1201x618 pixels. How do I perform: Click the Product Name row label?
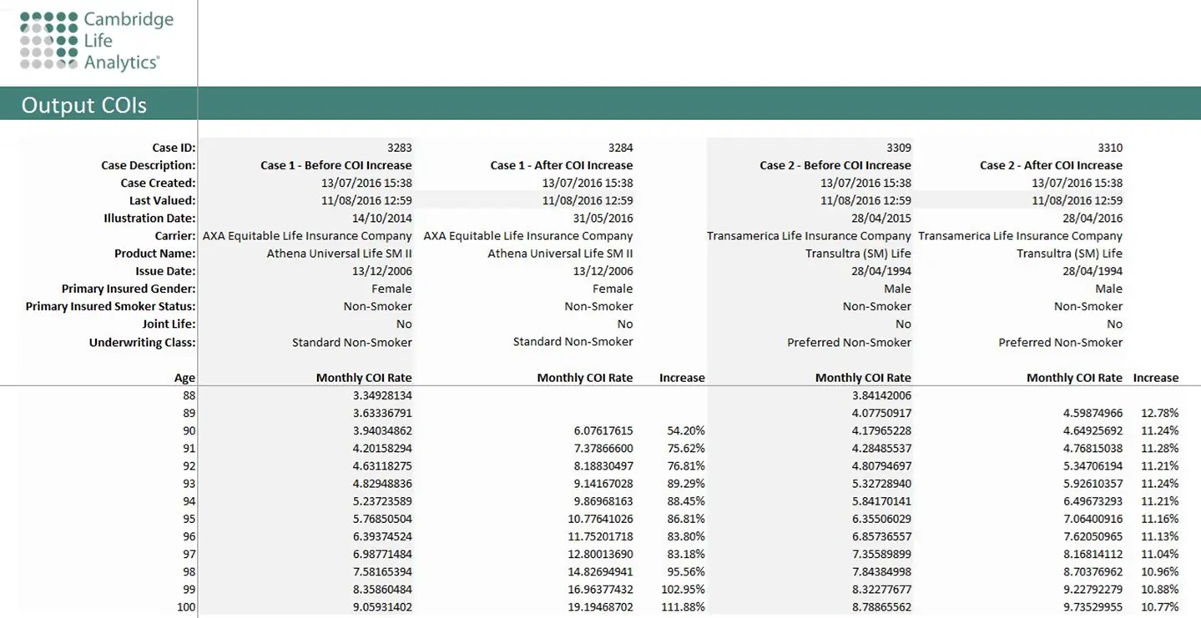click(154, 254)
